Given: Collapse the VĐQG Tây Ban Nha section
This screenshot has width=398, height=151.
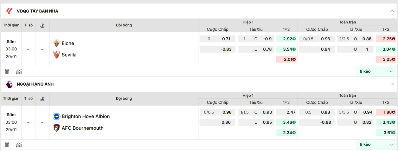Looking at the screenshot, I should coord(392,11).
